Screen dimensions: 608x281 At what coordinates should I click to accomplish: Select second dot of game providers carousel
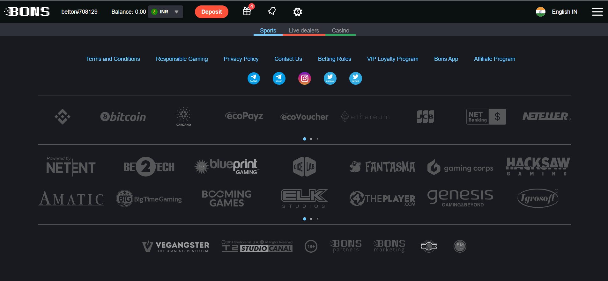point(311,219)
